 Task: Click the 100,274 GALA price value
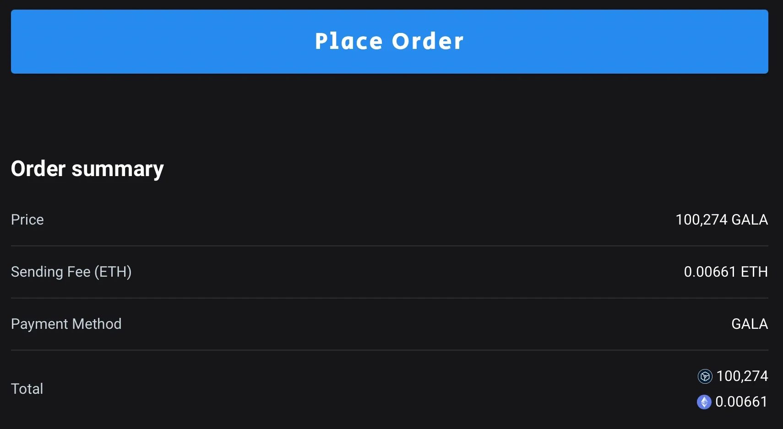pos(722,220)
